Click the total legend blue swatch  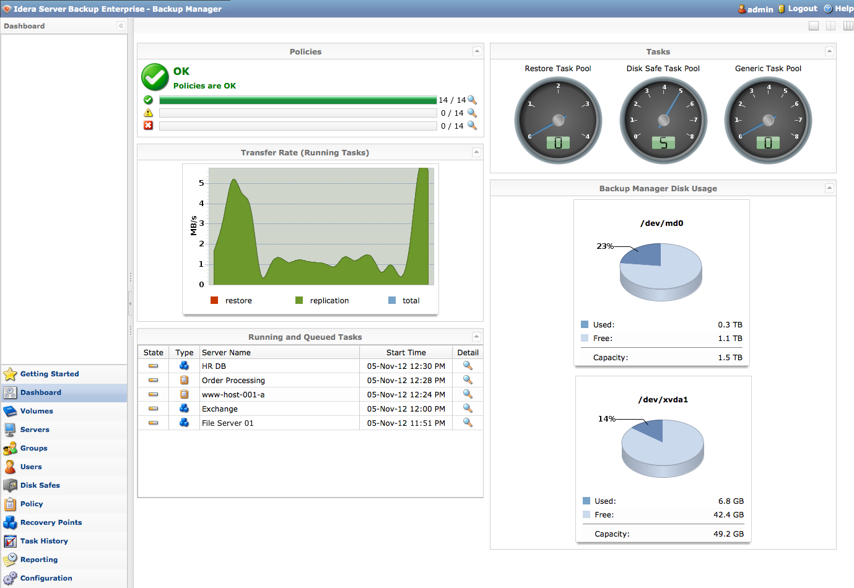click(392, 300)
